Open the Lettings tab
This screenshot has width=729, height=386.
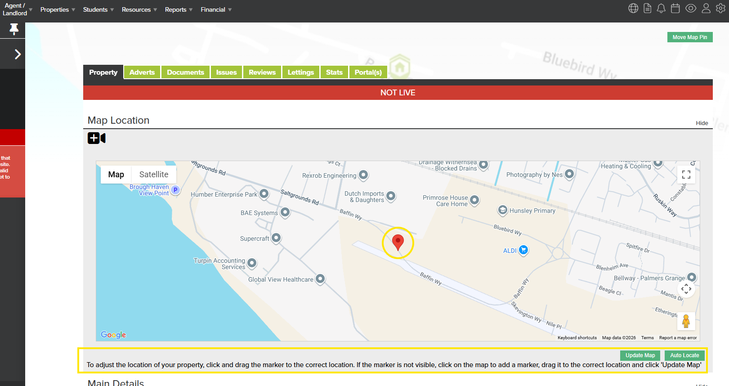pyautogui.click(x=300, y=72)
